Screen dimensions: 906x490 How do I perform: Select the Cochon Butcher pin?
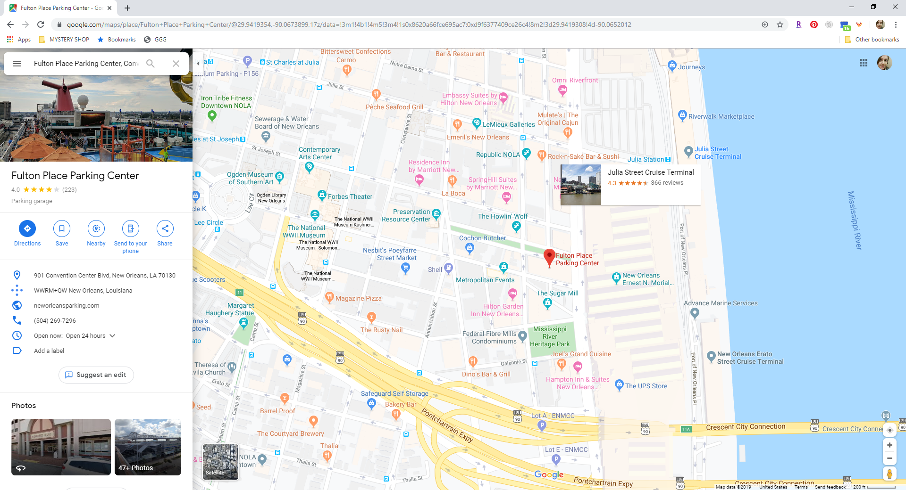pyautogui.click(x=470, y=248)
